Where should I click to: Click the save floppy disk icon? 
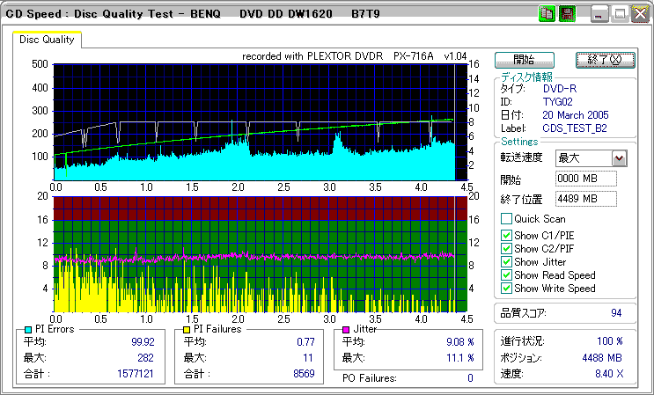pyautogui.click(x=567, y=13)
